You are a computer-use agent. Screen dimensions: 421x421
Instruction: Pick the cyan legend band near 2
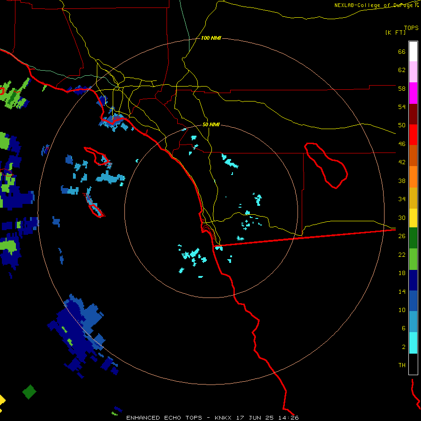(x=413, y=343)
